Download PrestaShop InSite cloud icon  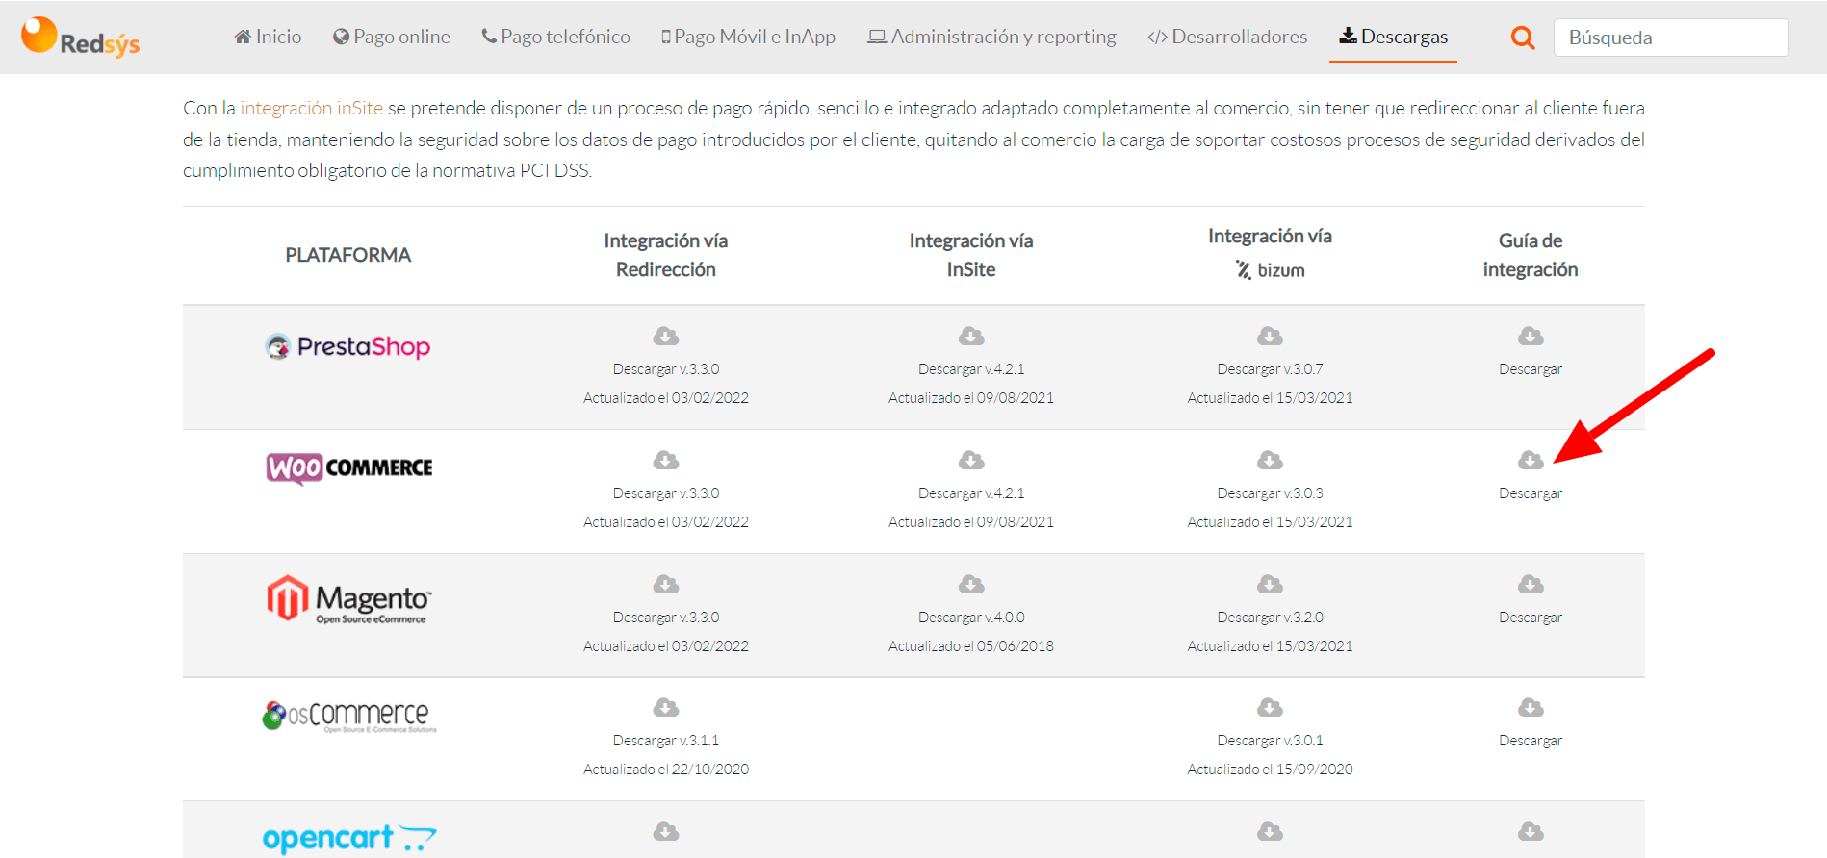(x=971, y=336)
